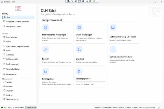Click the Erneut prüfen button
The height and width of the screenshot is (109, 164).
click(31, 108)
